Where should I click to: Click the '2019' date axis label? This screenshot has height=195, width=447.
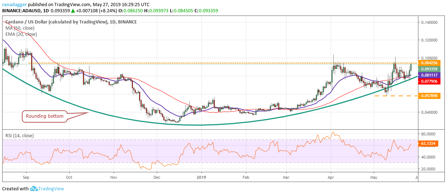(202, 178)
